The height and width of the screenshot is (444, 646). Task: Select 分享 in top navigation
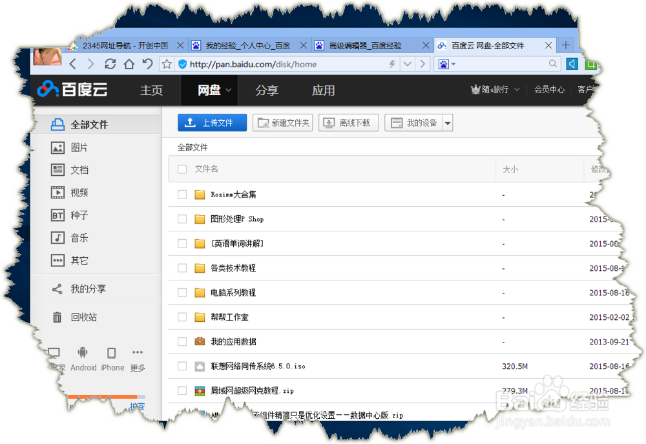click(x=267, y=90)
